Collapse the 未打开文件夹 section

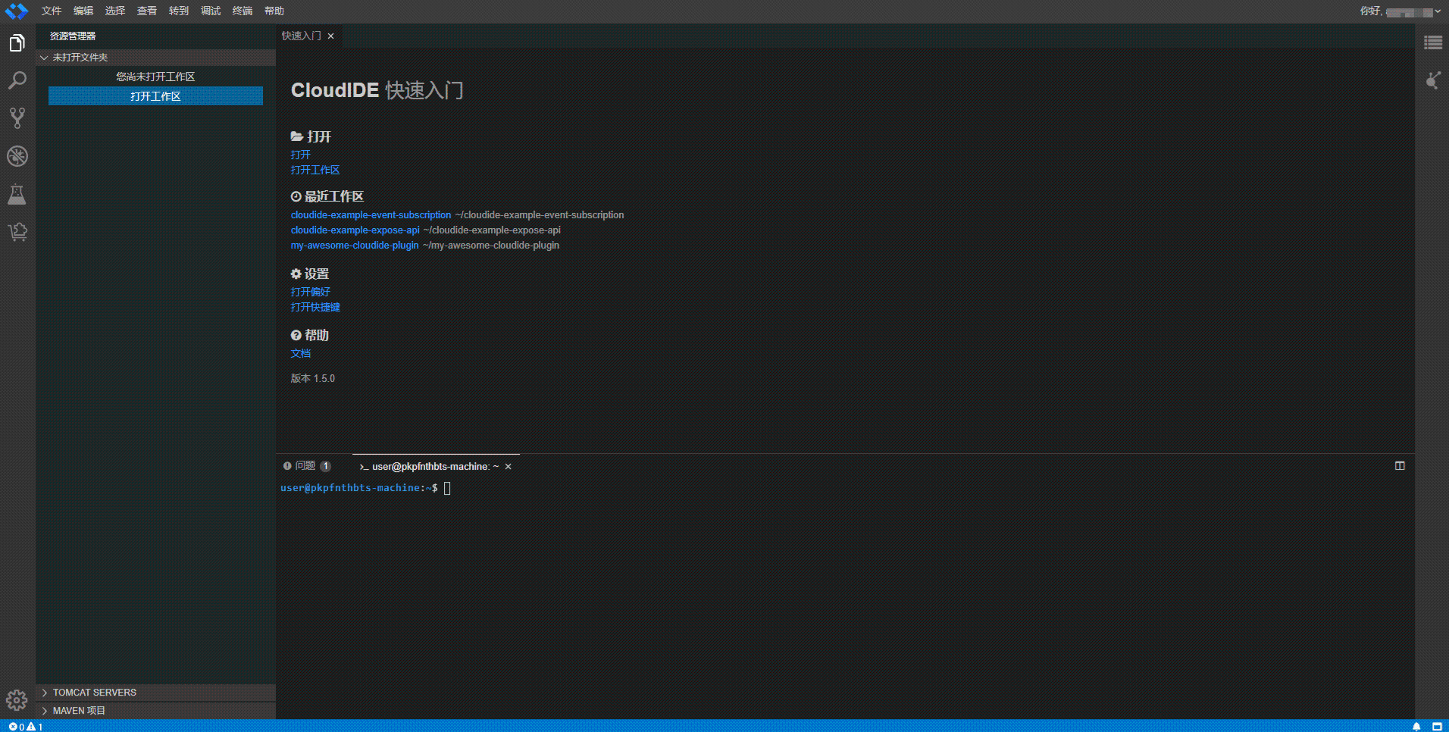(44, 58)
